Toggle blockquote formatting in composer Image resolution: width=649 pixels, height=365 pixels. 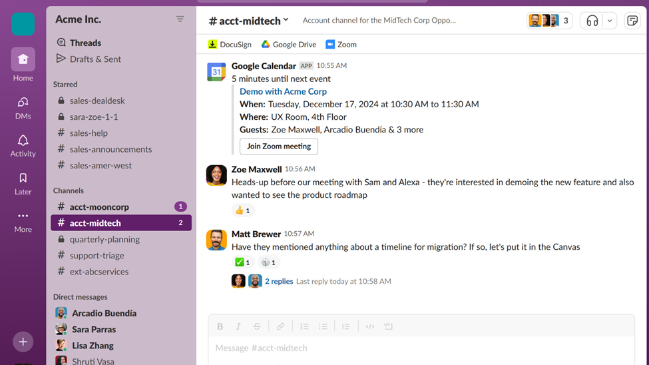[x=346, y=326]
